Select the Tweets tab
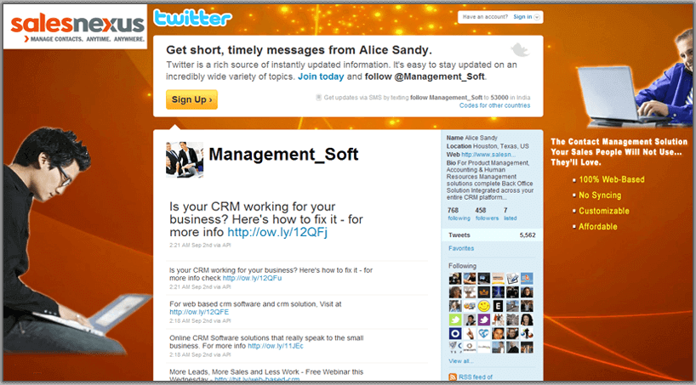 coord(492,235)
